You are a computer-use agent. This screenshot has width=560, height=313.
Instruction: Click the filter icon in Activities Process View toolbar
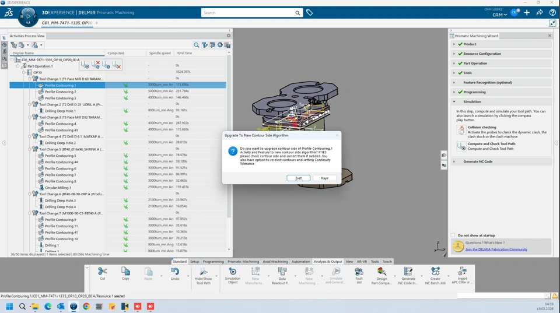click(204, 45)
